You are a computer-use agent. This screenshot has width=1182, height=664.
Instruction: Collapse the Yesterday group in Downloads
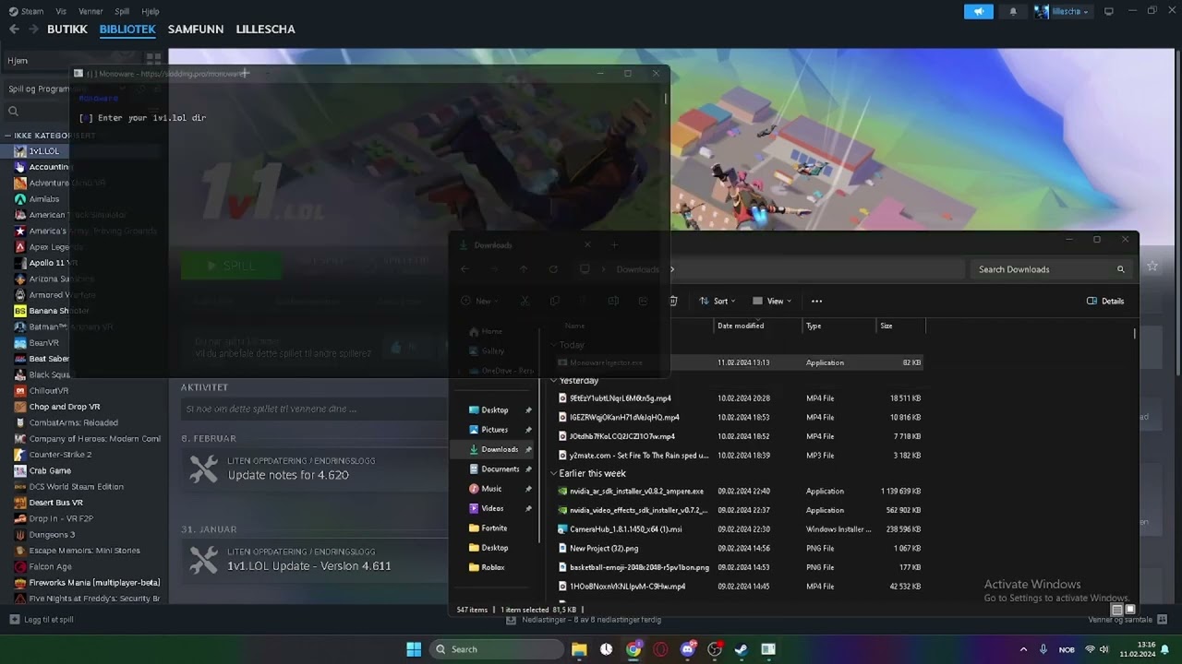554,381
